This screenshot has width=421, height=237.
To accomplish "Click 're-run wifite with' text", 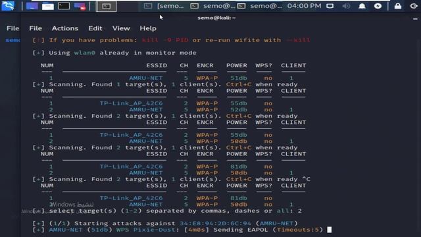I will pyautogui.click(x=243, y=40).
